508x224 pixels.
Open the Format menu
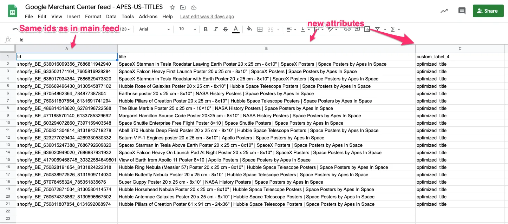pyautogui.click(x=93, y=16)
